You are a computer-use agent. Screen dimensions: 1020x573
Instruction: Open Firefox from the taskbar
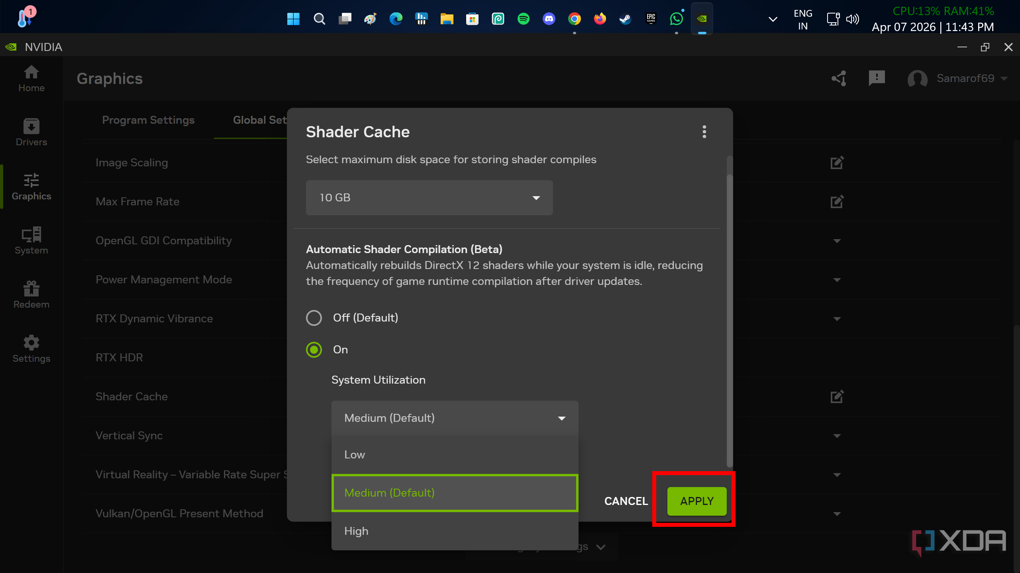coord(600,19)
